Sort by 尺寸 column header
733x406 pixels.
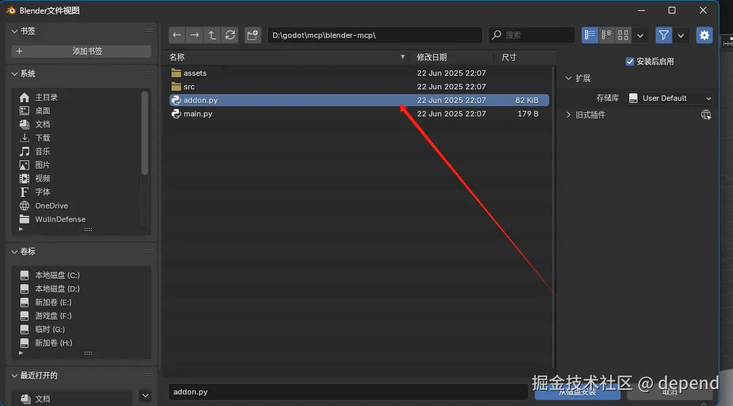point(523,57)
